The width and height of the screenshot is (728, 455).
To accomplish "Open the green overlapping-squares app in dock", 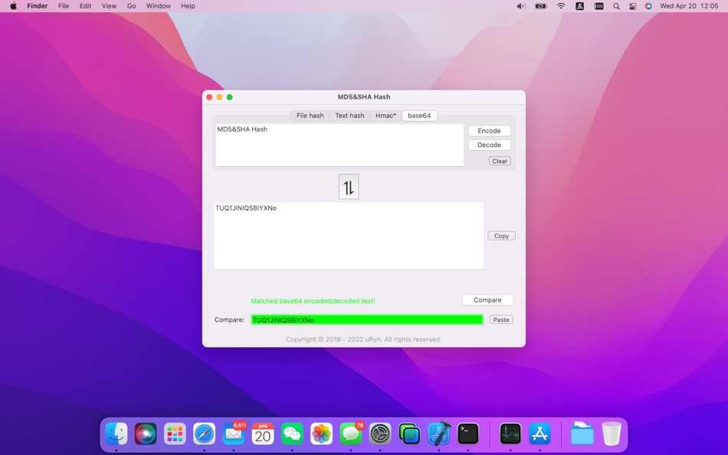I will pyautogui.click(x=409, y=434).
